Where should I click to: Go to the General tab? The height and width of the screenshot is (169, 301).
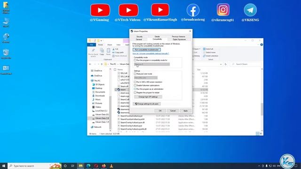coord(139,39)
